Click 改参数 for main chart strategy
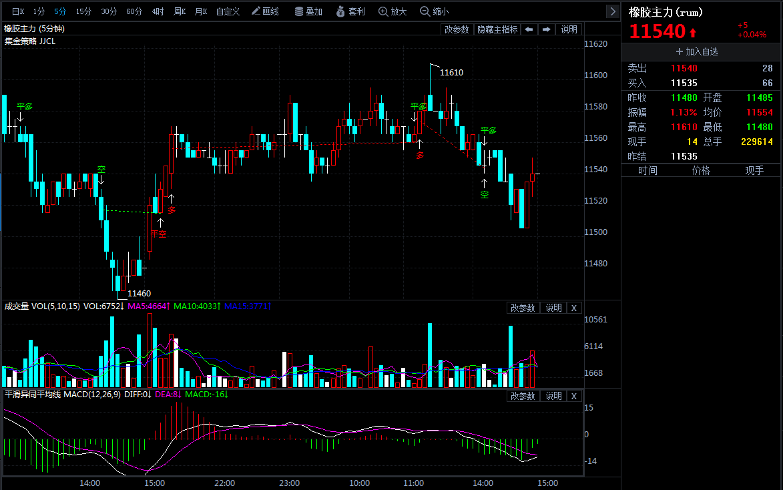The width and height of the screenshot is (783, 490). [457, 29]
